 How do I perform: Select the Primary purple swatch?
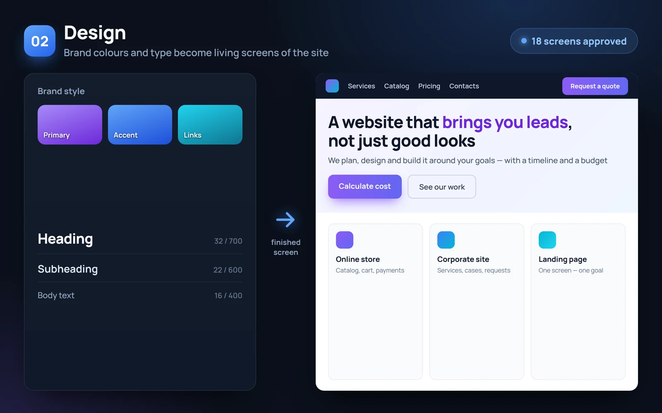[x=70, y=125]
